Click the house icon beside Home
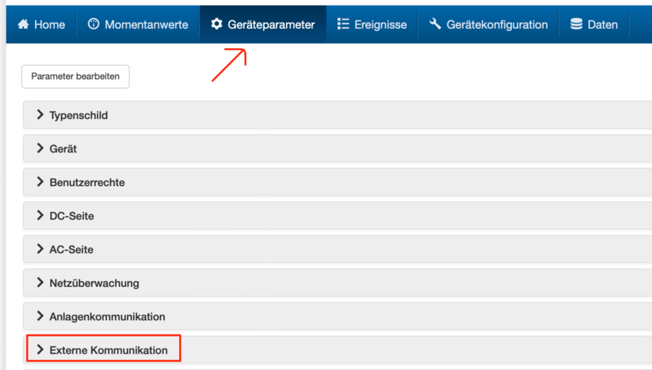Image resolution: width=652 pixels, height=370 pixels. click(x=23, y=24)
